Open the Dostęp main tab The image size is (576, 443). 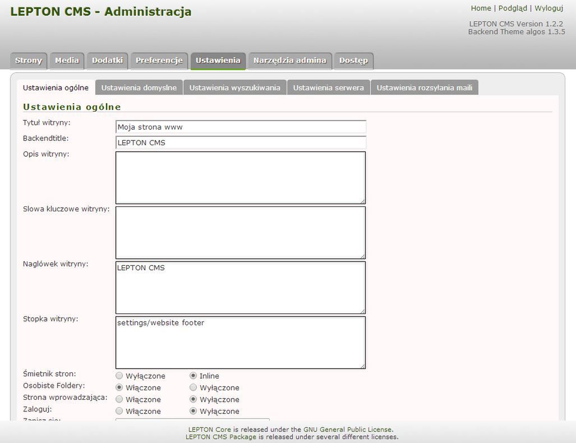(x=353, y=61)
